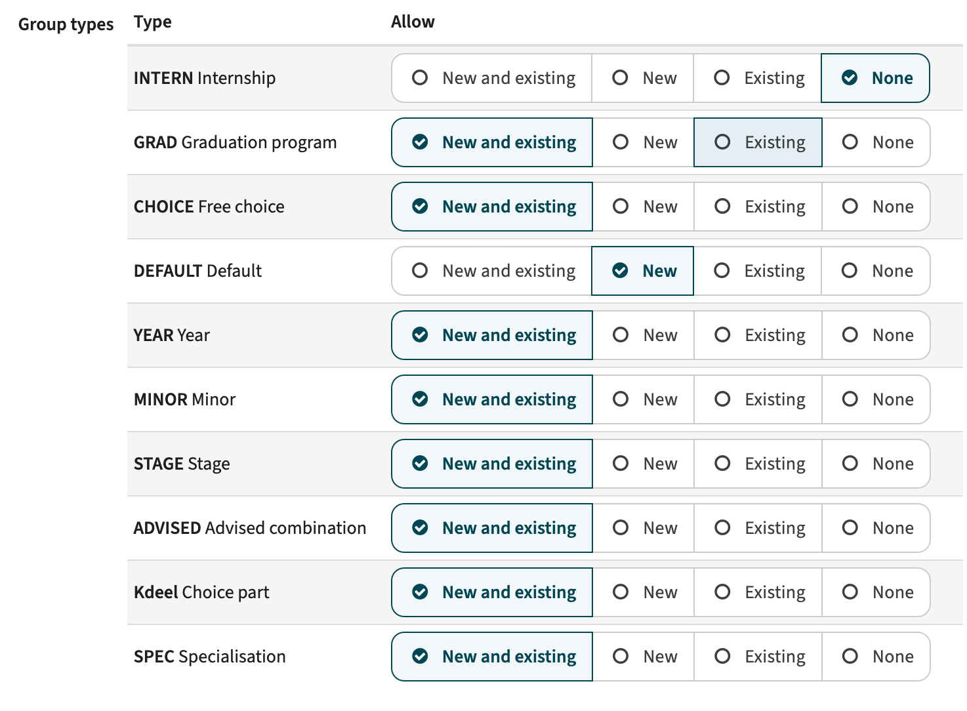Choose Existing for SPEC Specialisation
967x711 pixels.
tap(758, 657)
